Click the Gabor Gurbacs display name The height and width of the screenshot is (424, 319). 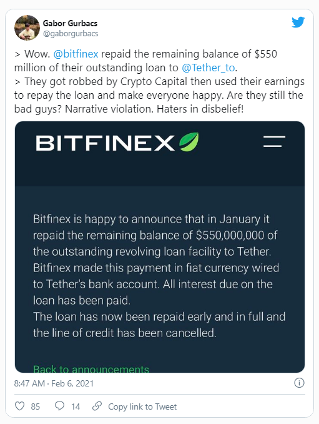pyautogui.click(x=70, y=23)
